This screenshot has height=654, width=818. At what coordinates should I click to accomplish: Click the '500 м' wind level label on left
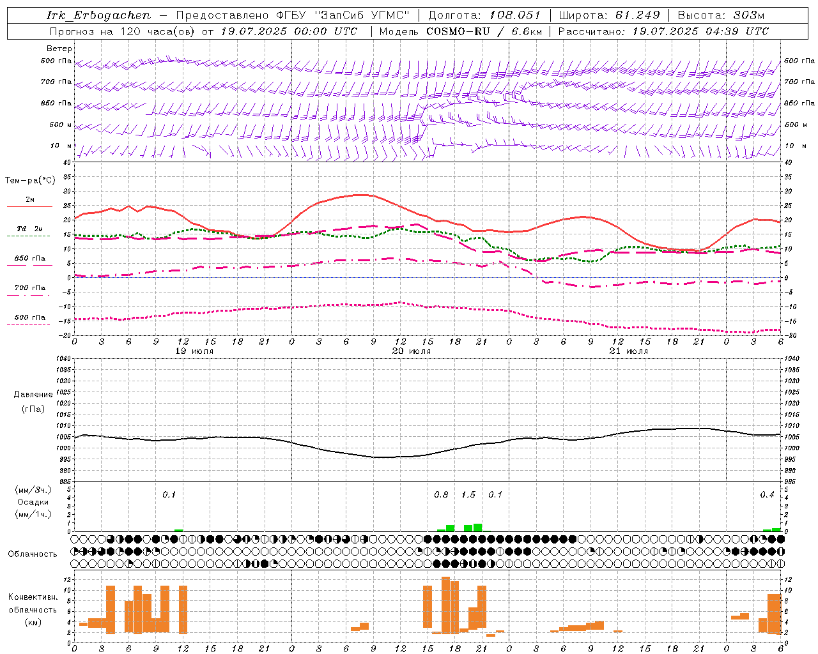point(61,125)
